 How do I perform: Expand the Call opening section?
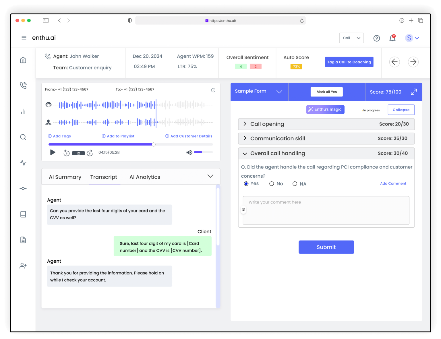(x=245, y=124)
